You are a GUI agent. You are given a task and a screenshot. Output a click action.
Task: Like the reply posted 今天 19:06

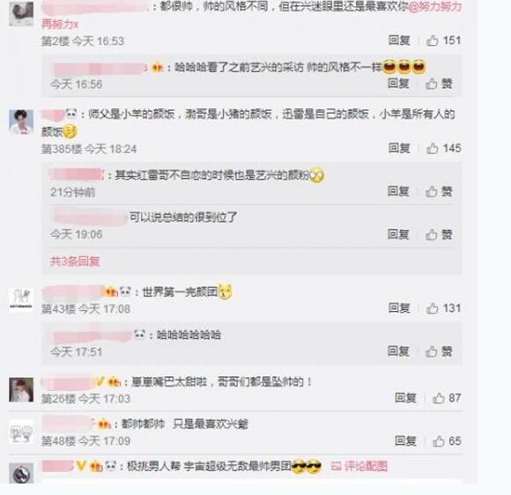439,234
